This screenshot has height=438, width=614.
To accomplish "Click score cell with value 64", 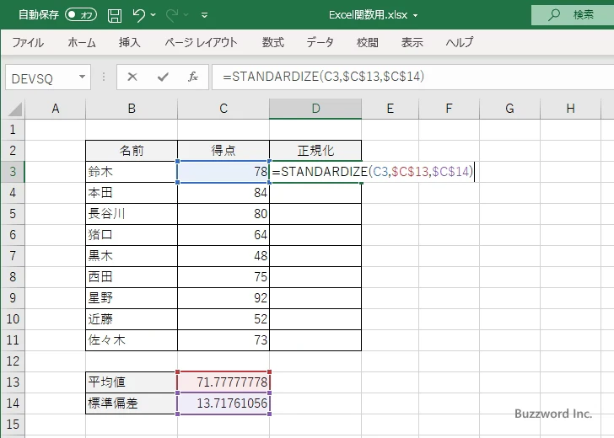I will [x=224, y=235].
